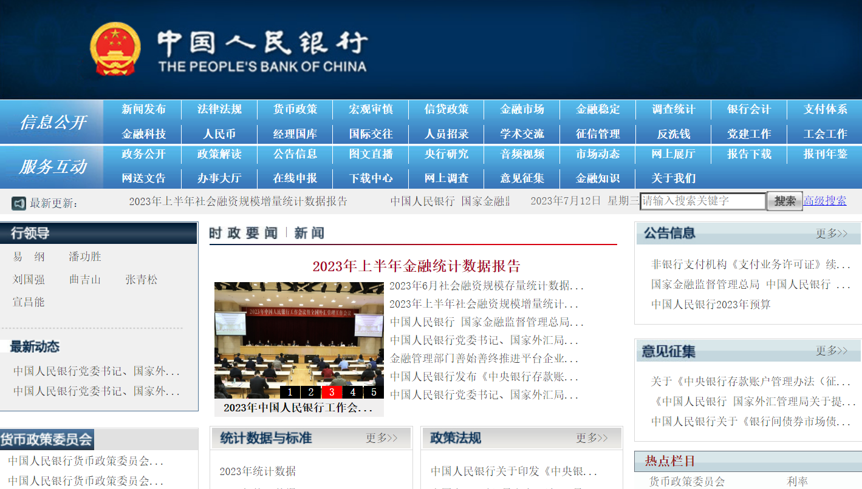
Task: Select the 下载中心 menu item
Action: 371,178
